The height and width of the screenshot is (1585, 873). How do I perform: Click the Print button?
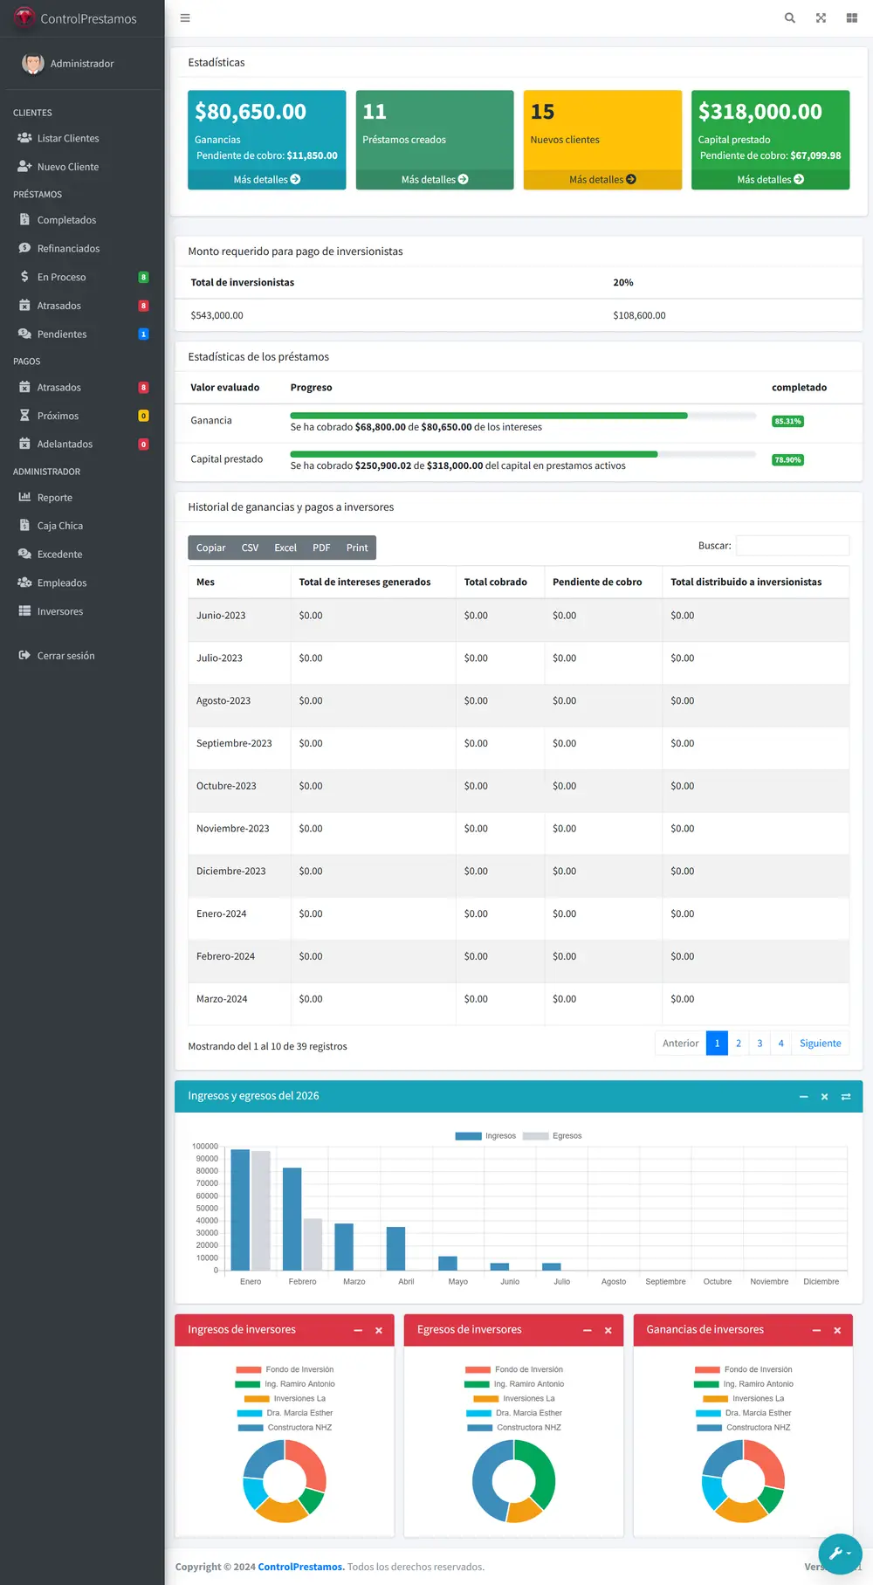click(x=357, y=548)
